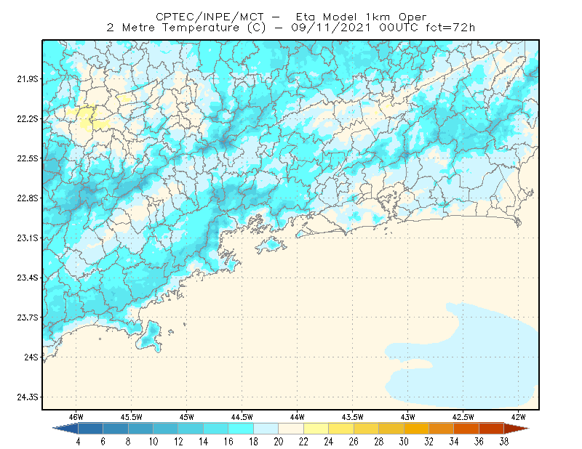Click the 12-14 teal blue swatch
Screen dimensions: 582x449
[x=191, y=429]
